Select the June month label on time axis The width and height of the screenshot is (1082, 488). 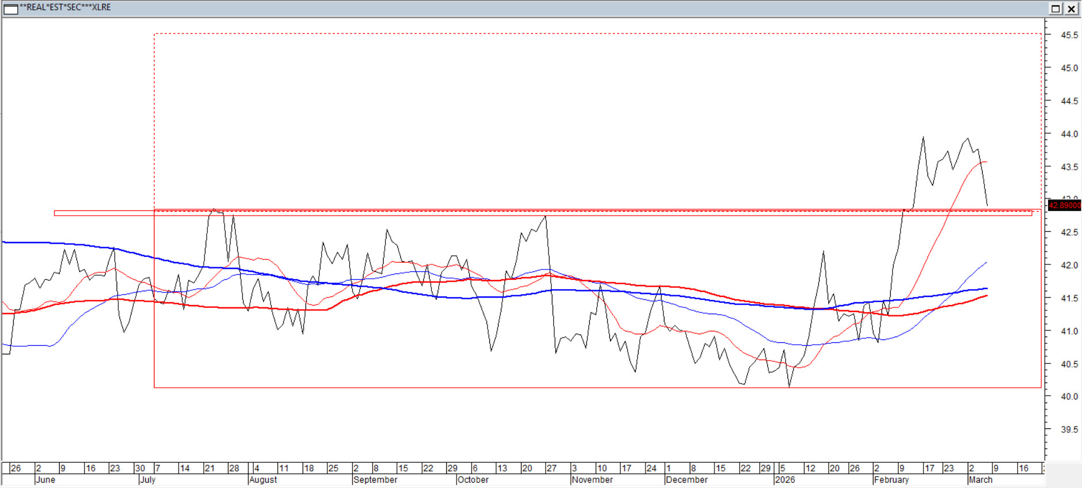tap(45, 480)
